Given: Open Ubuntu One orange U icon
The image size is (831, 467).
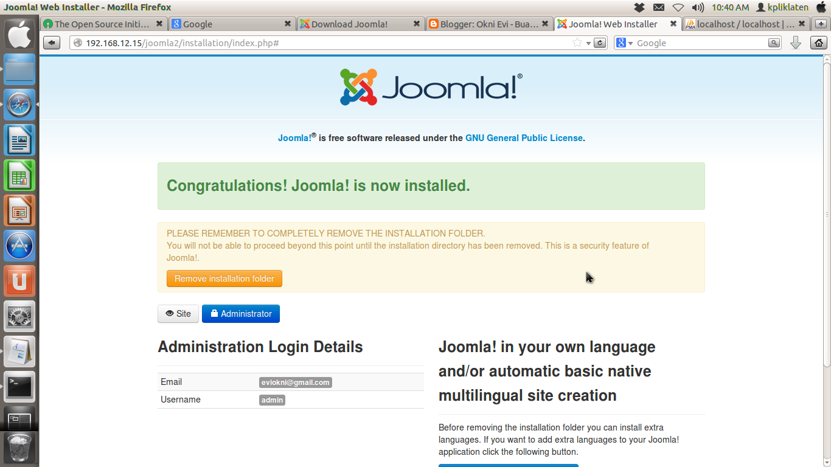Looking at the screenshot, I should coord(20,281).
